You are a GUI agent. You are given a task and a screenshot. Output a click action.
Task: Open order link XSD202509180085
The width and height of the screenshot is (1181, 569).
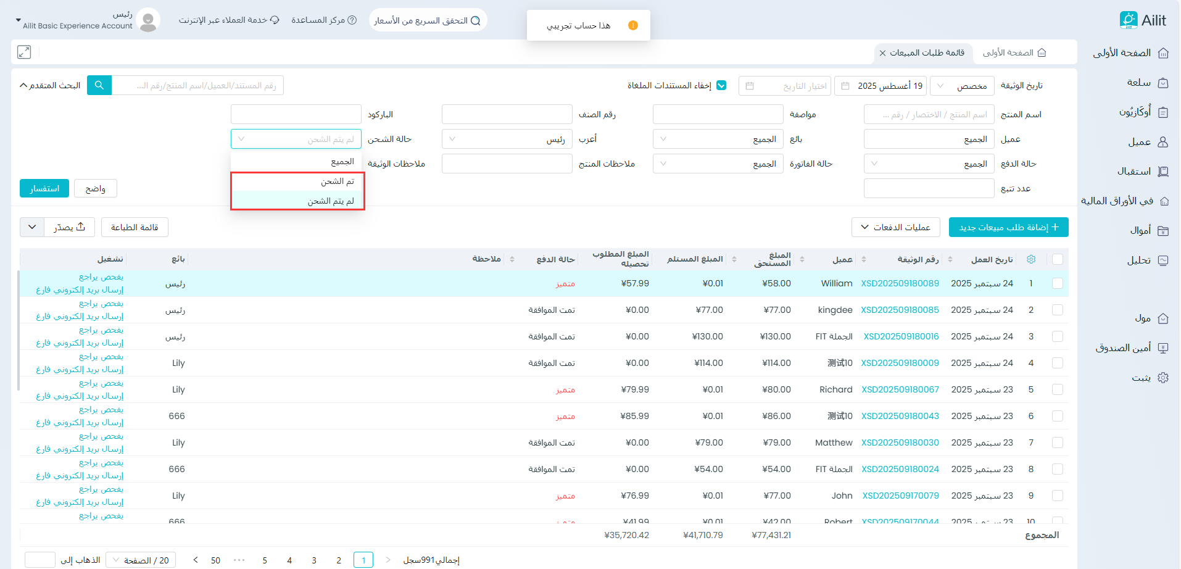(900, 310)
